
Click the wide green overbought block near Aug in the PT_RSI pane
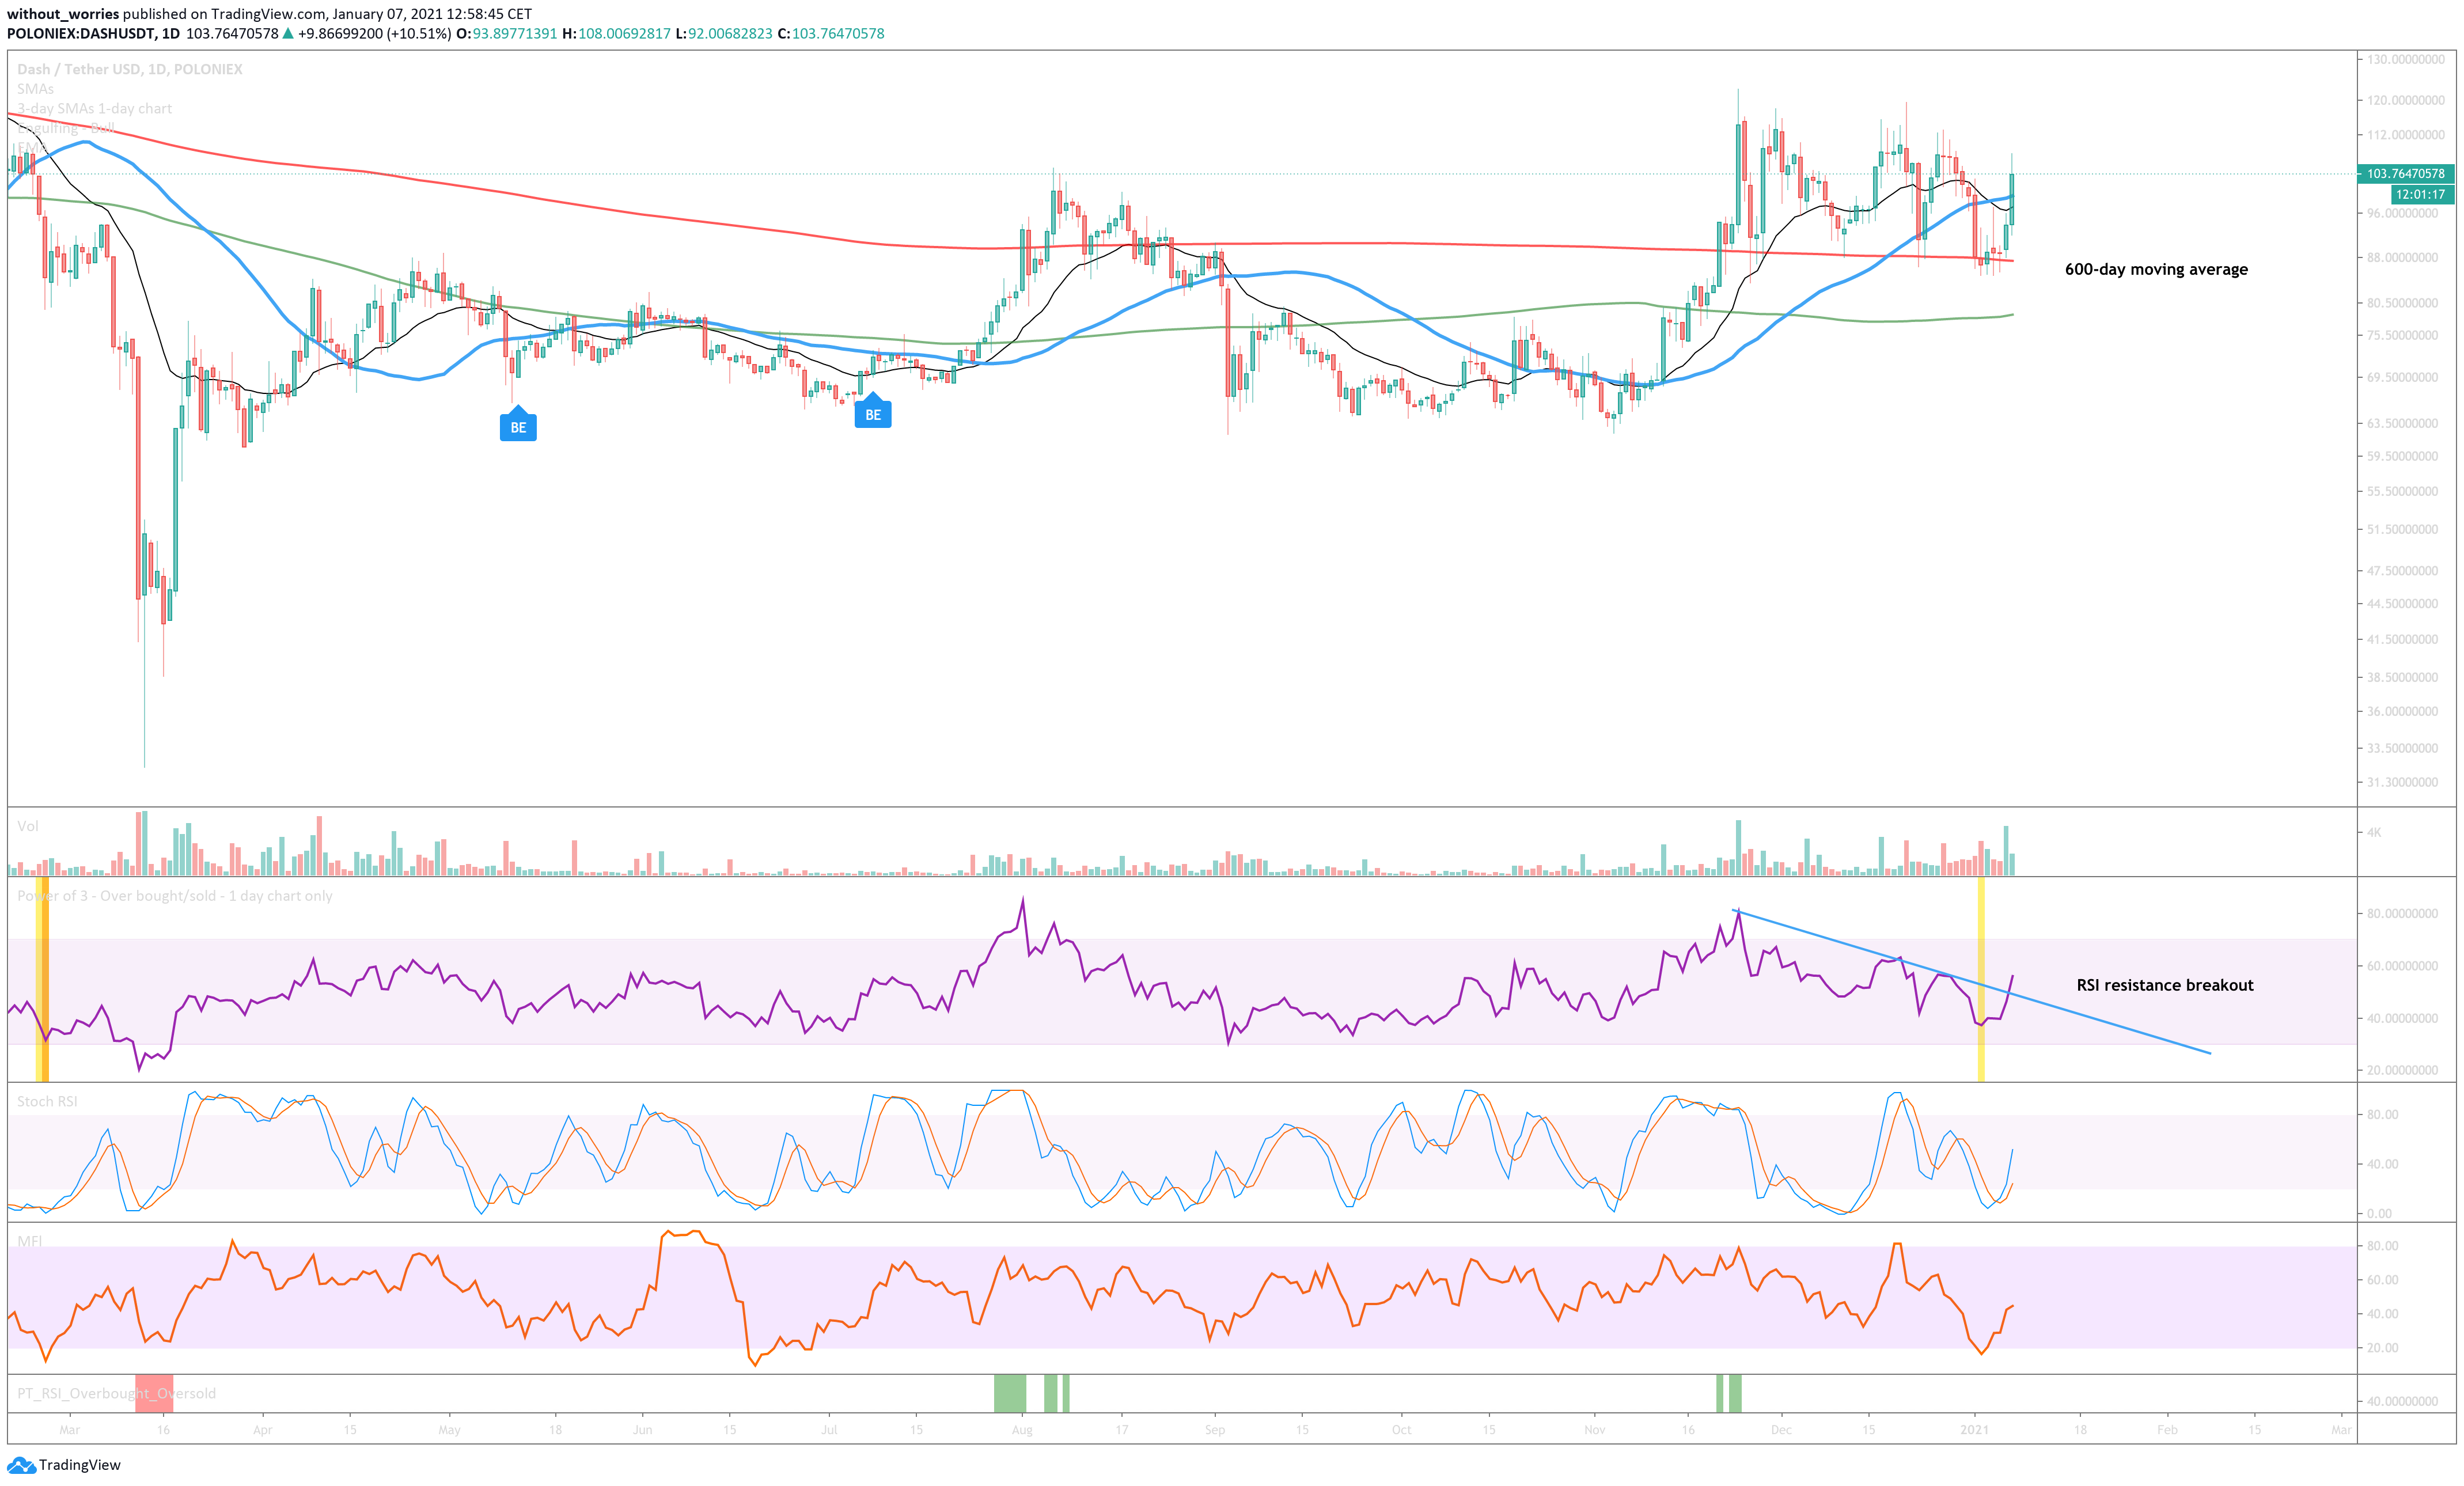pyautogui.click(x=1010, y=1393)
